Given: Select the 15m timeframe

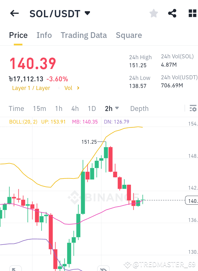Looking at the screenshot, I should coord(39,109).
